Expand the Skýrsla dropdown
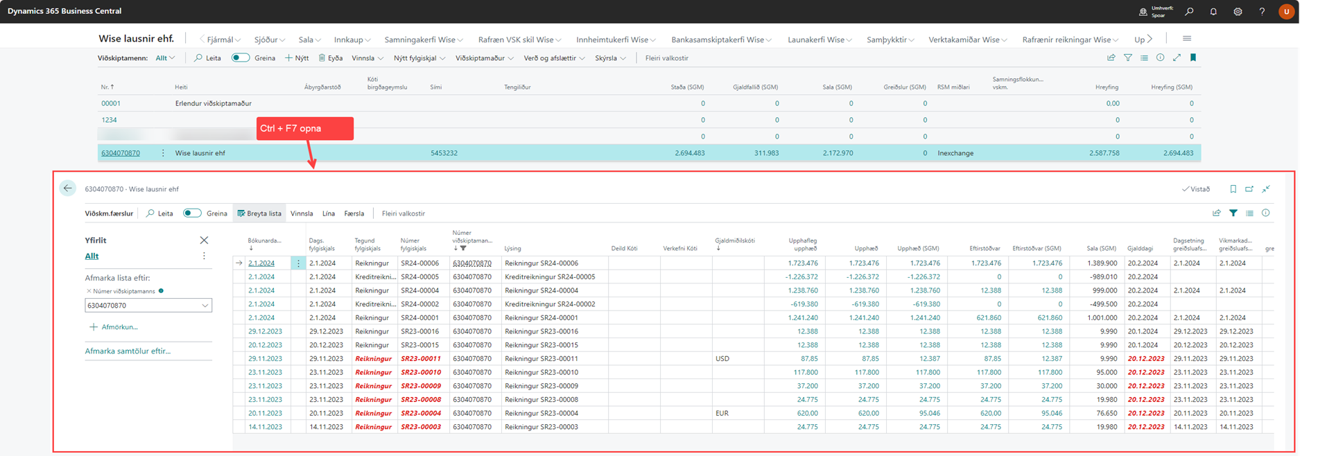Screen dimensions: 1327x456 coord(610,58)
